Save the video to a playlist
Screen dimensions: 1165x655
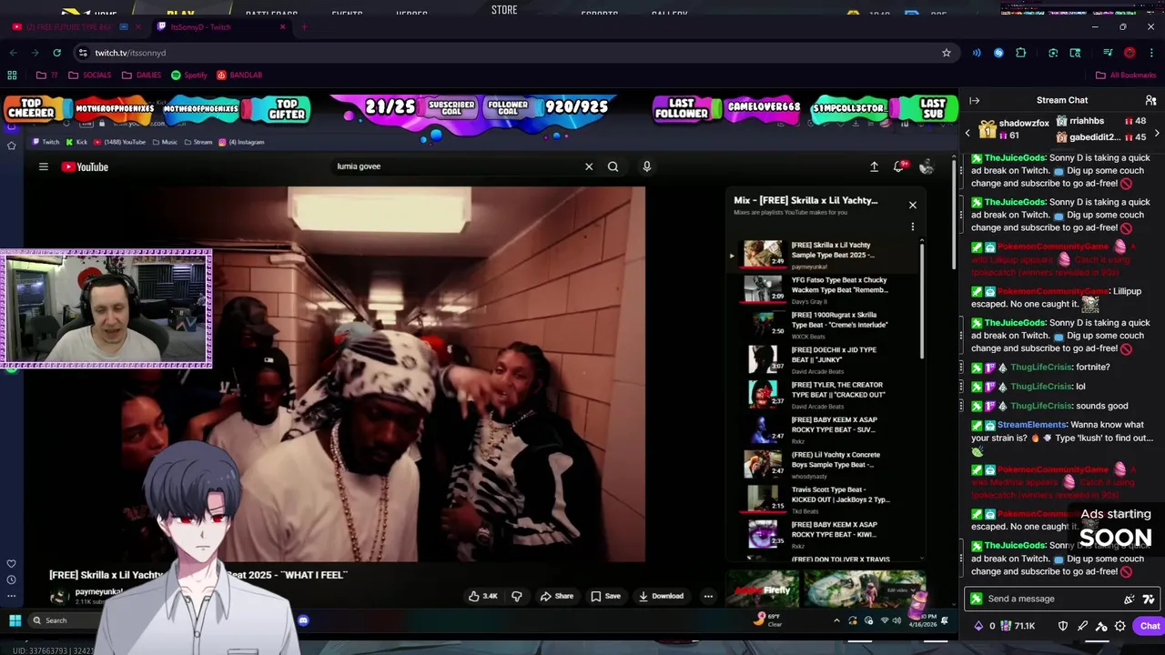point(605,596)
